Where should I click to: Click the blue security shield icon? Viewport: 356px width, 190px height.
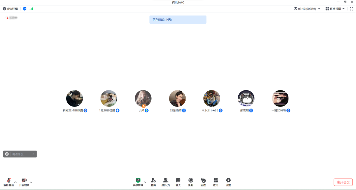pyautogui.click(x=25, y=9)
